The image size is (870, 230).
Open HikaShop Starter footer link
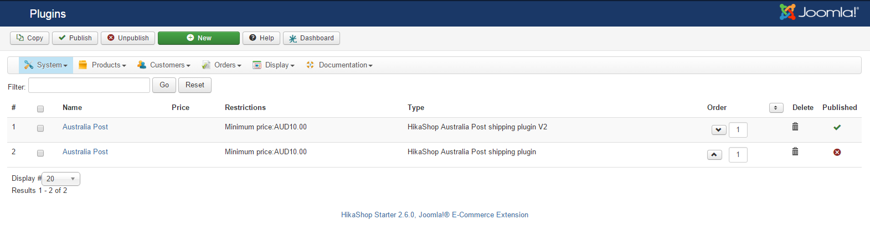[434, 215]
